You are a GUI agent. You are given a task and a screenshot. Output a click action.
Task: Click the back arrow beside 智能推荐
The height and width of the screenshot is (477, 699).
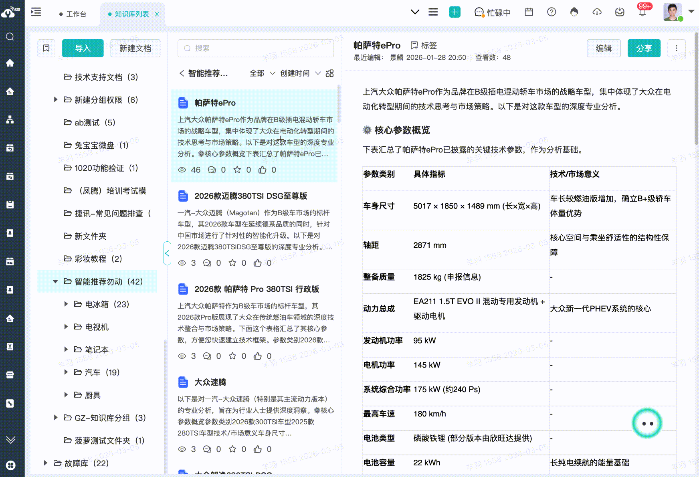[182, 73]
